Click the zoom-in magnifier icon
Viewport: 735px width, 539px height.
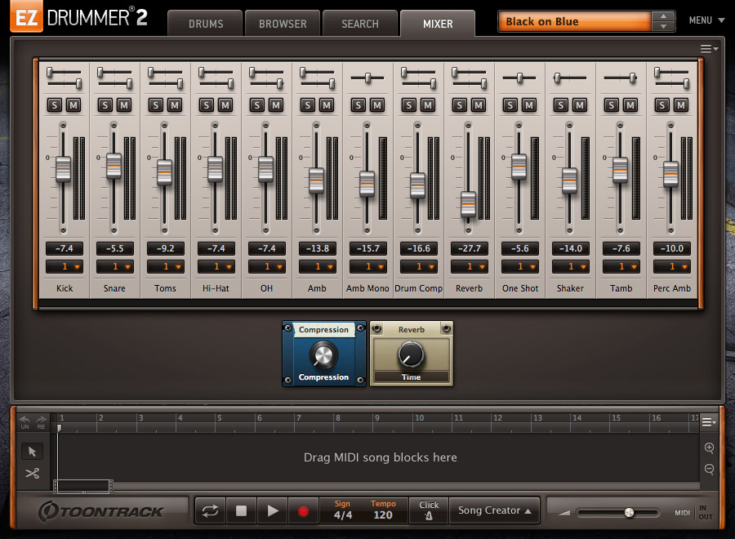pos(709,448)
